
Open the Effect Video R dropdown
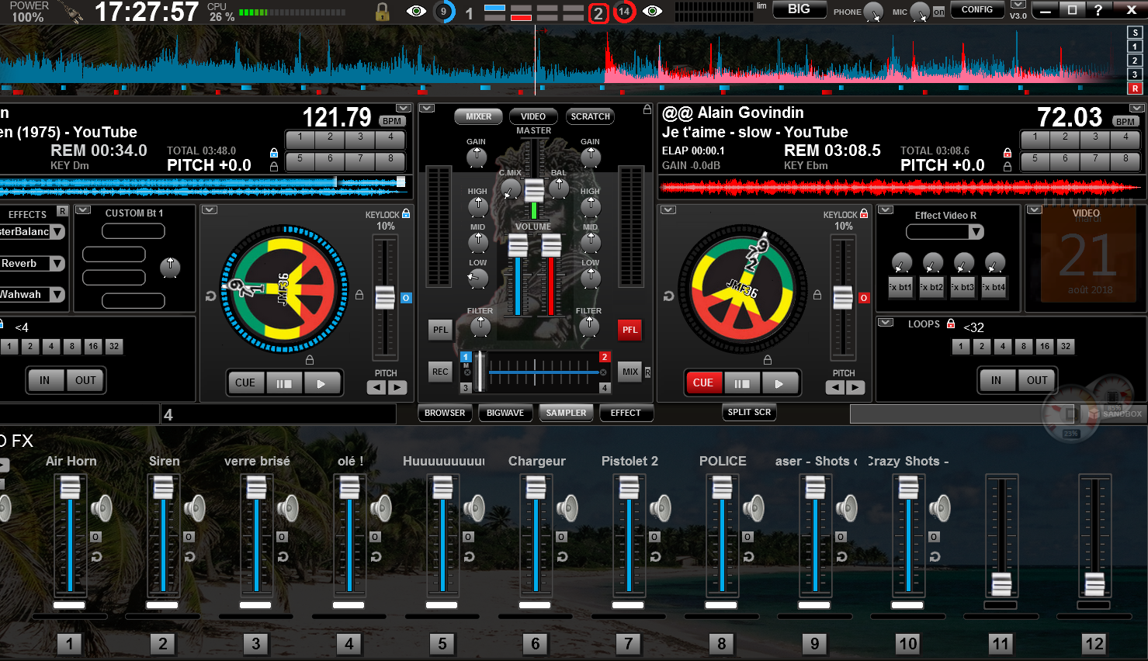click(976, 232)
